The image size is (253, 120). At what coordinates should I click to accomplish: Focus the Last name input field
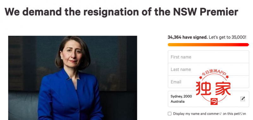click(208, 69)
